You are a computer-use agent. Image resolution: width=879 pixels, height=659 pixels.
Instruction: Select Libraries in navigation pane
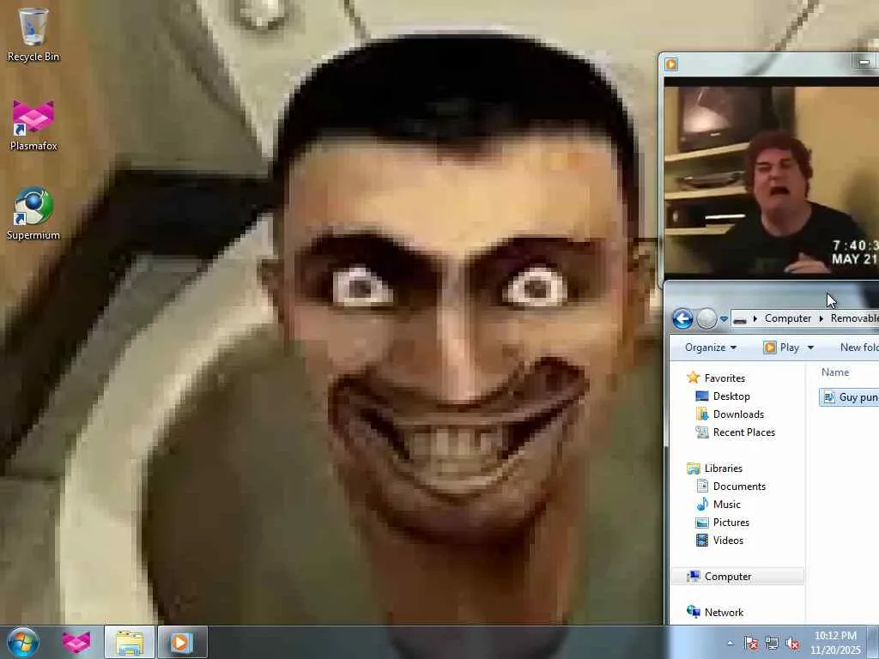723,469
